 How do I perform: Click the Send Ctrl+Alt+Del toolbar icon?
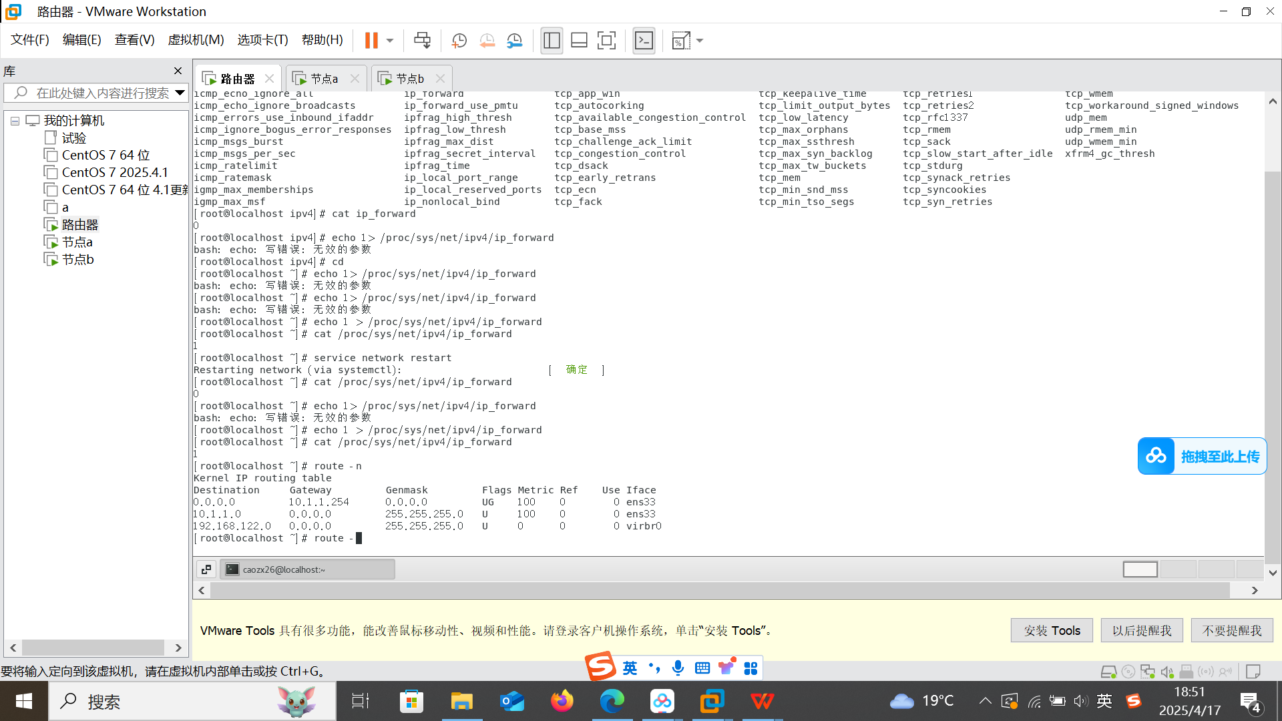click(x=422, y=41)
